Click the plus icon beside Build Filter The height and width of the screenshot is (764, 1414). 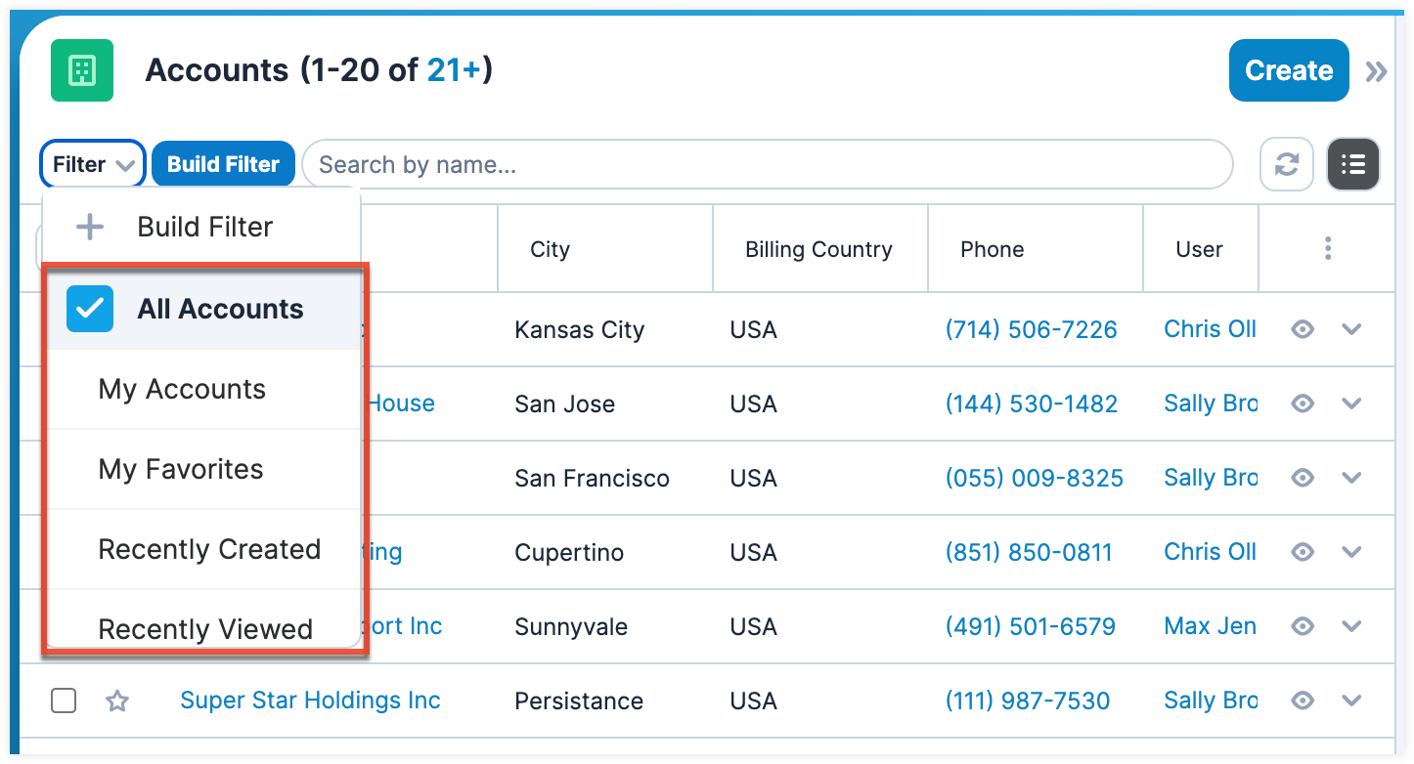pos(90,227)
